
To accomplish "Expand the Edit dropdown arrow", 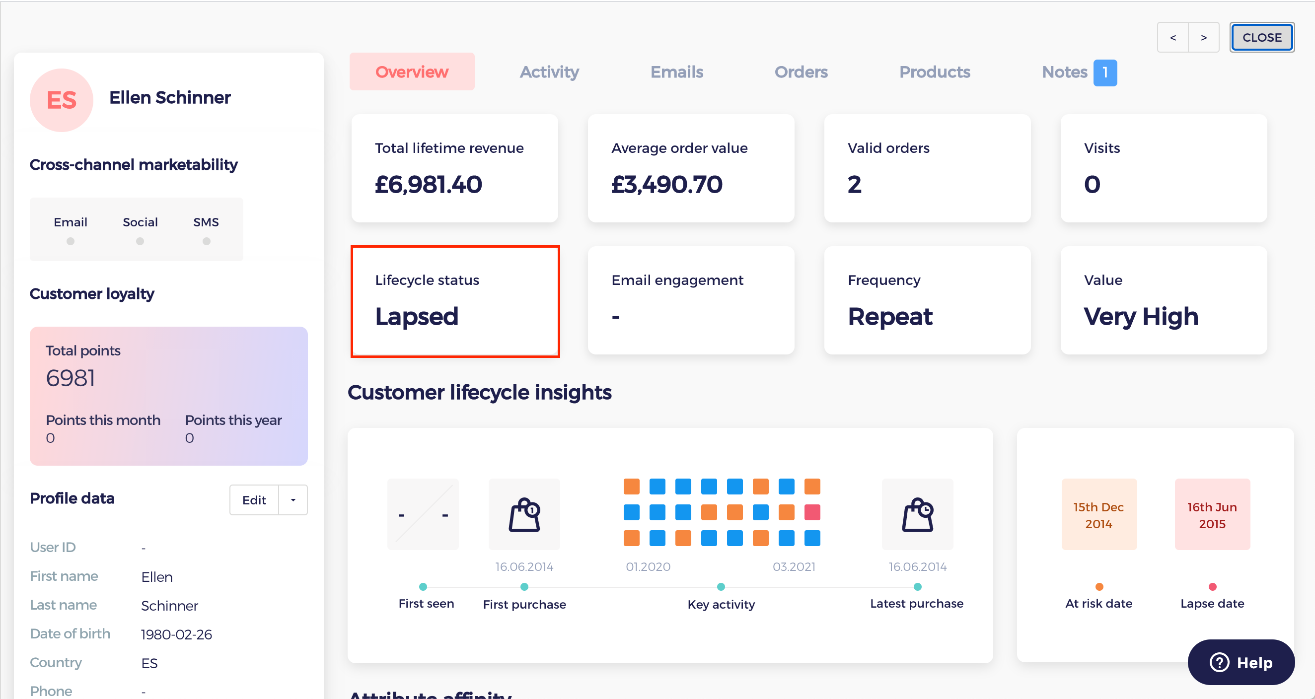I will (293, 500).
